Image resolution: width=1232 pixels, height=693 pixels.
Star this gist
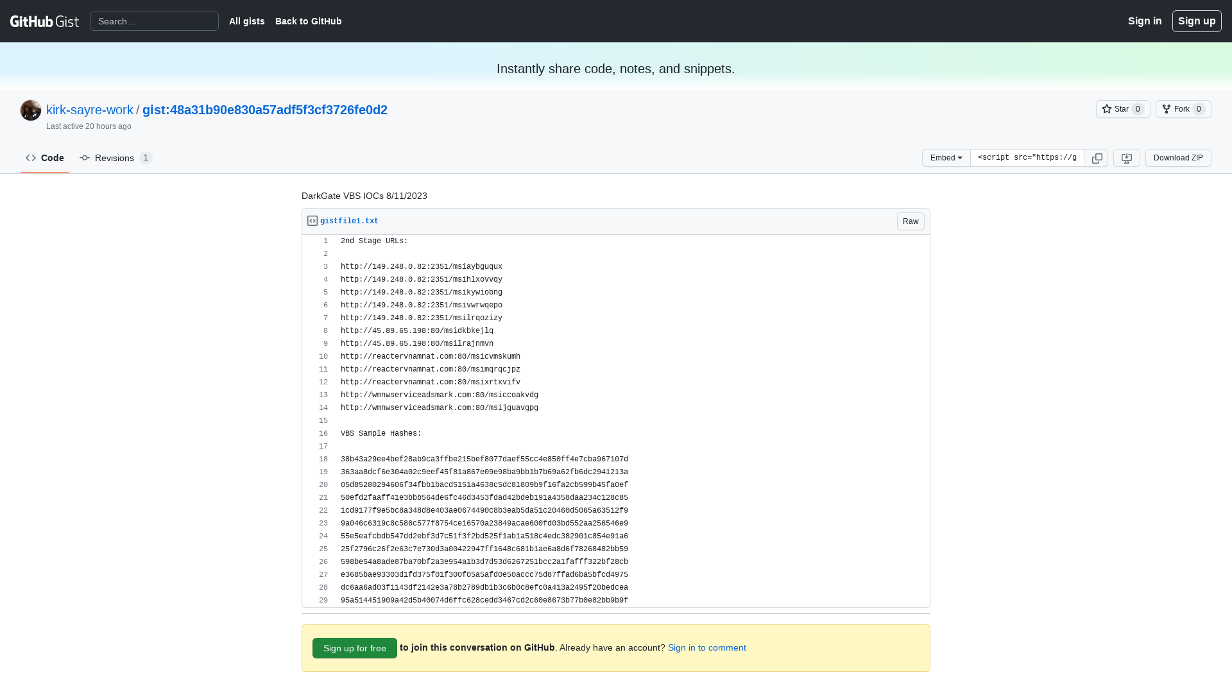tap(1122, 109)
